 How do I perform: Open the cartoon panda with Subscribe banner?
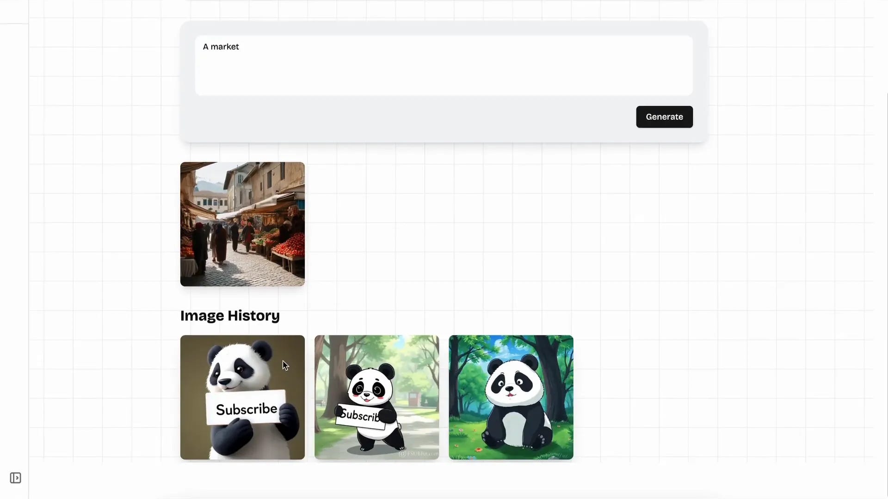tap(376, 397)
